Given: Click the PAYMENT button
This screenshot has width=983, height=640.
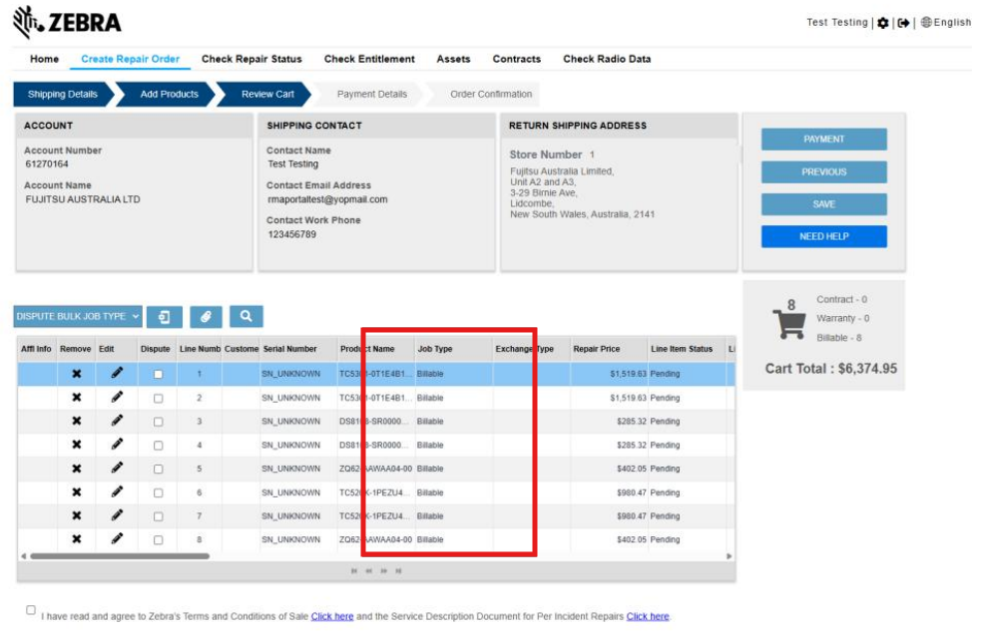Looking at the screenshot, I should pyautogui.click(x=823, y=139).
